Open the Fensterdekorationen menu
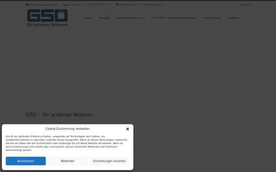The width and height of the screenshot is (276, 172). coord(130,18)
